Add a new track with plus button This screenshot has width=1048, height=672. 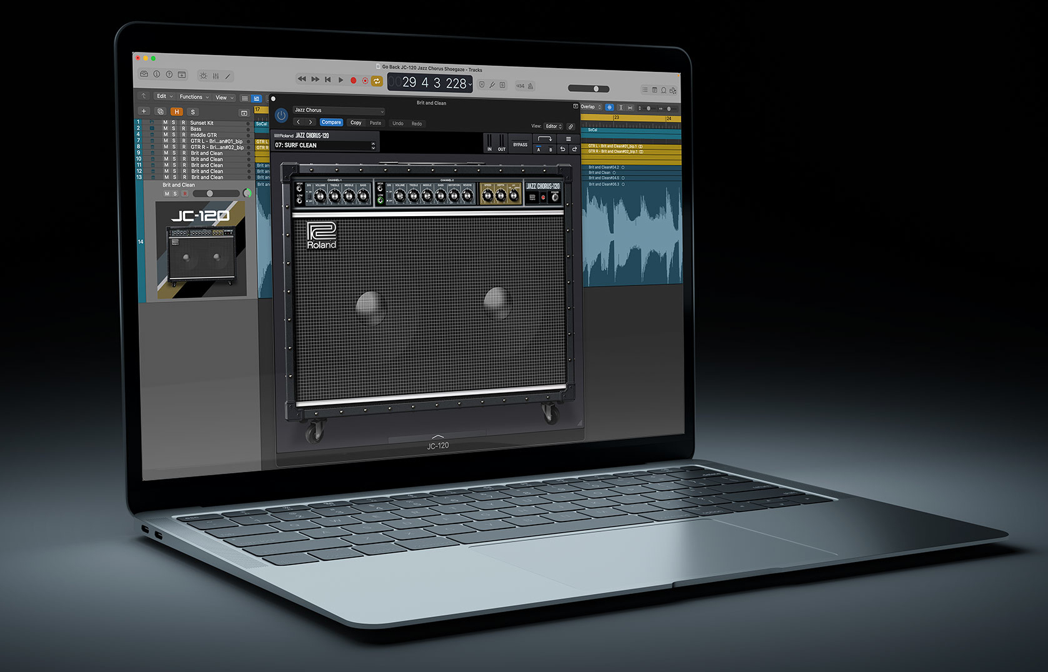tap(144, 111)
